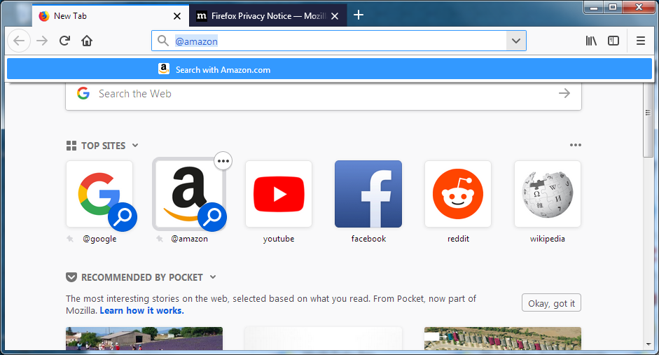Click the TOP SITES heading text

click(104, 146)
